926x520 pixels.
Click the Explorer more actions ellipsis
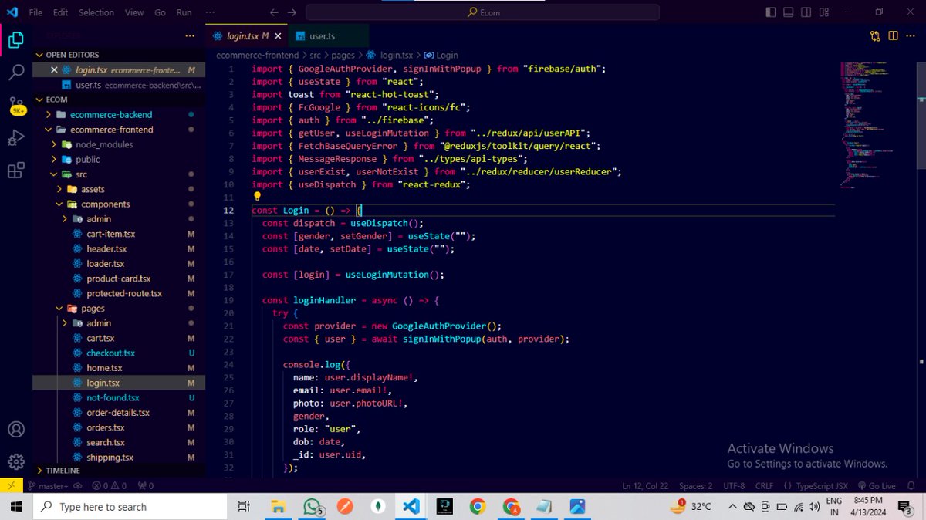190,35
